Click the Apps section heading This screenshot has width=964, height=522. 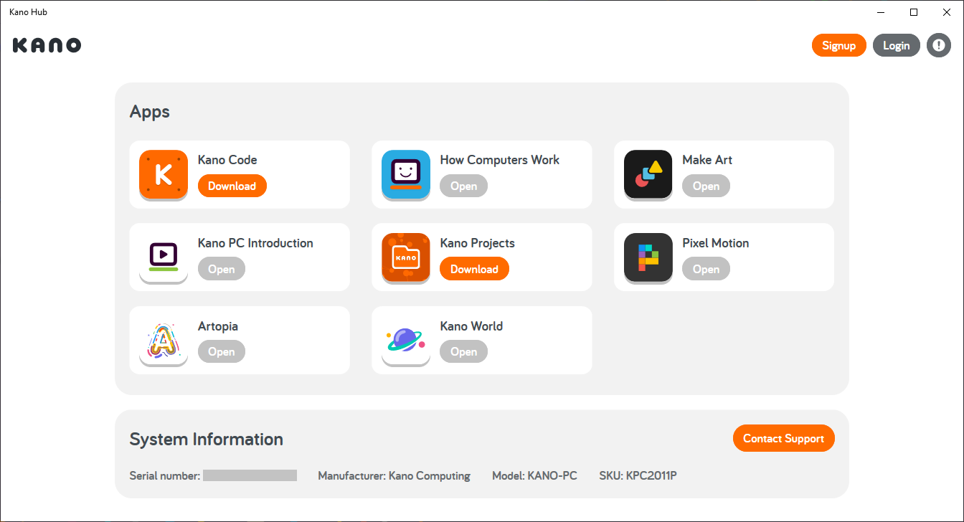[x=150, y=112]
